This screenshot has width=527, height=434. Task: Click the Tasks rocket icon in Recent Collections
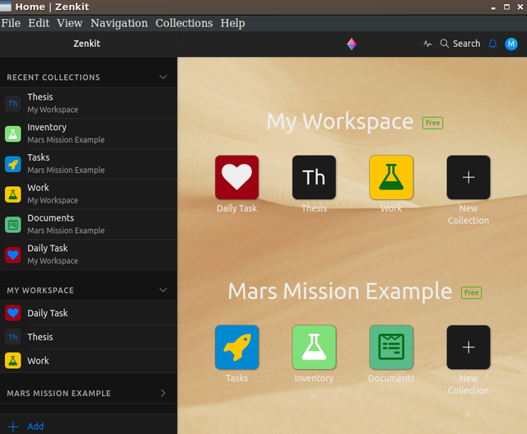pos(13,164)
